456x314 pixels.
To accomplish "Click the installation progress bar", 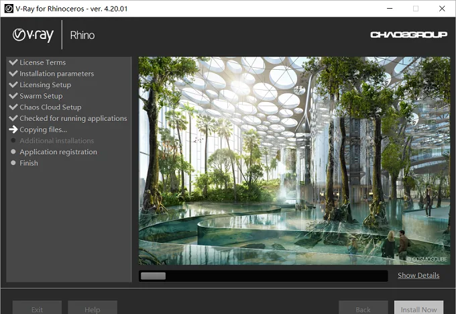I will (x=263, y=276).
